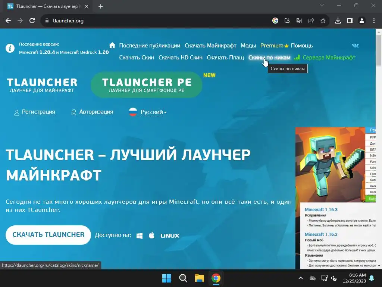Open the translate page icon
The width and height of the screenshot is (382, 287).
tap(299, 21)
